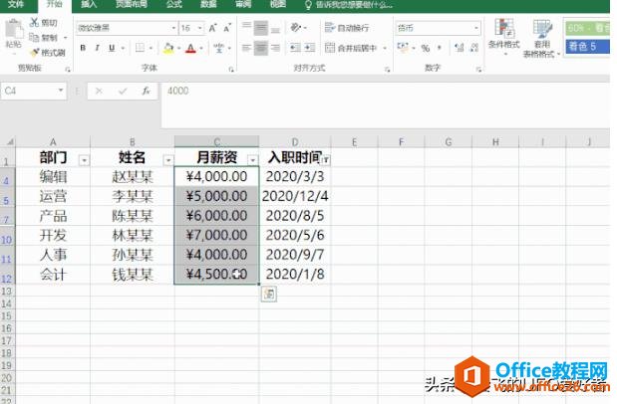The image size is (617, 404).
Task: Click the cell borders icon
Action: click(140, 48)
